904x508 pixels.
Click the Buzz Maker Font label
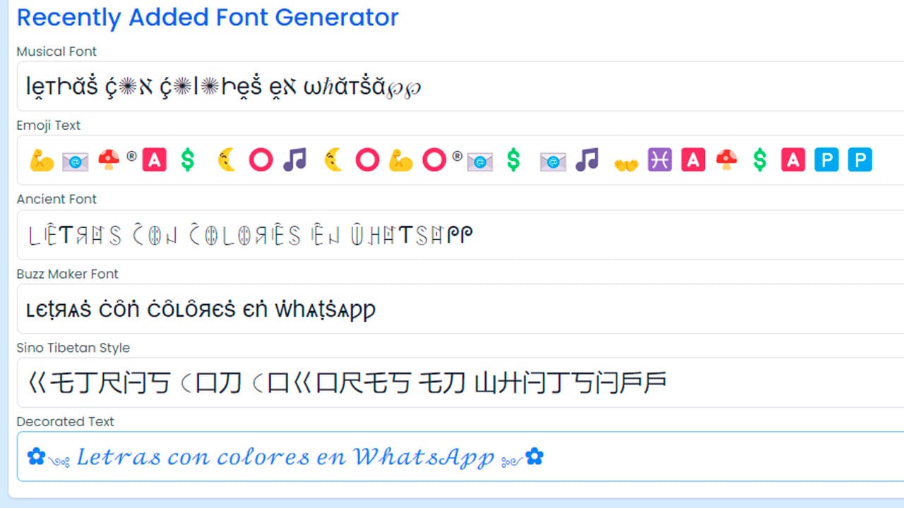click(x=68, y=274)
